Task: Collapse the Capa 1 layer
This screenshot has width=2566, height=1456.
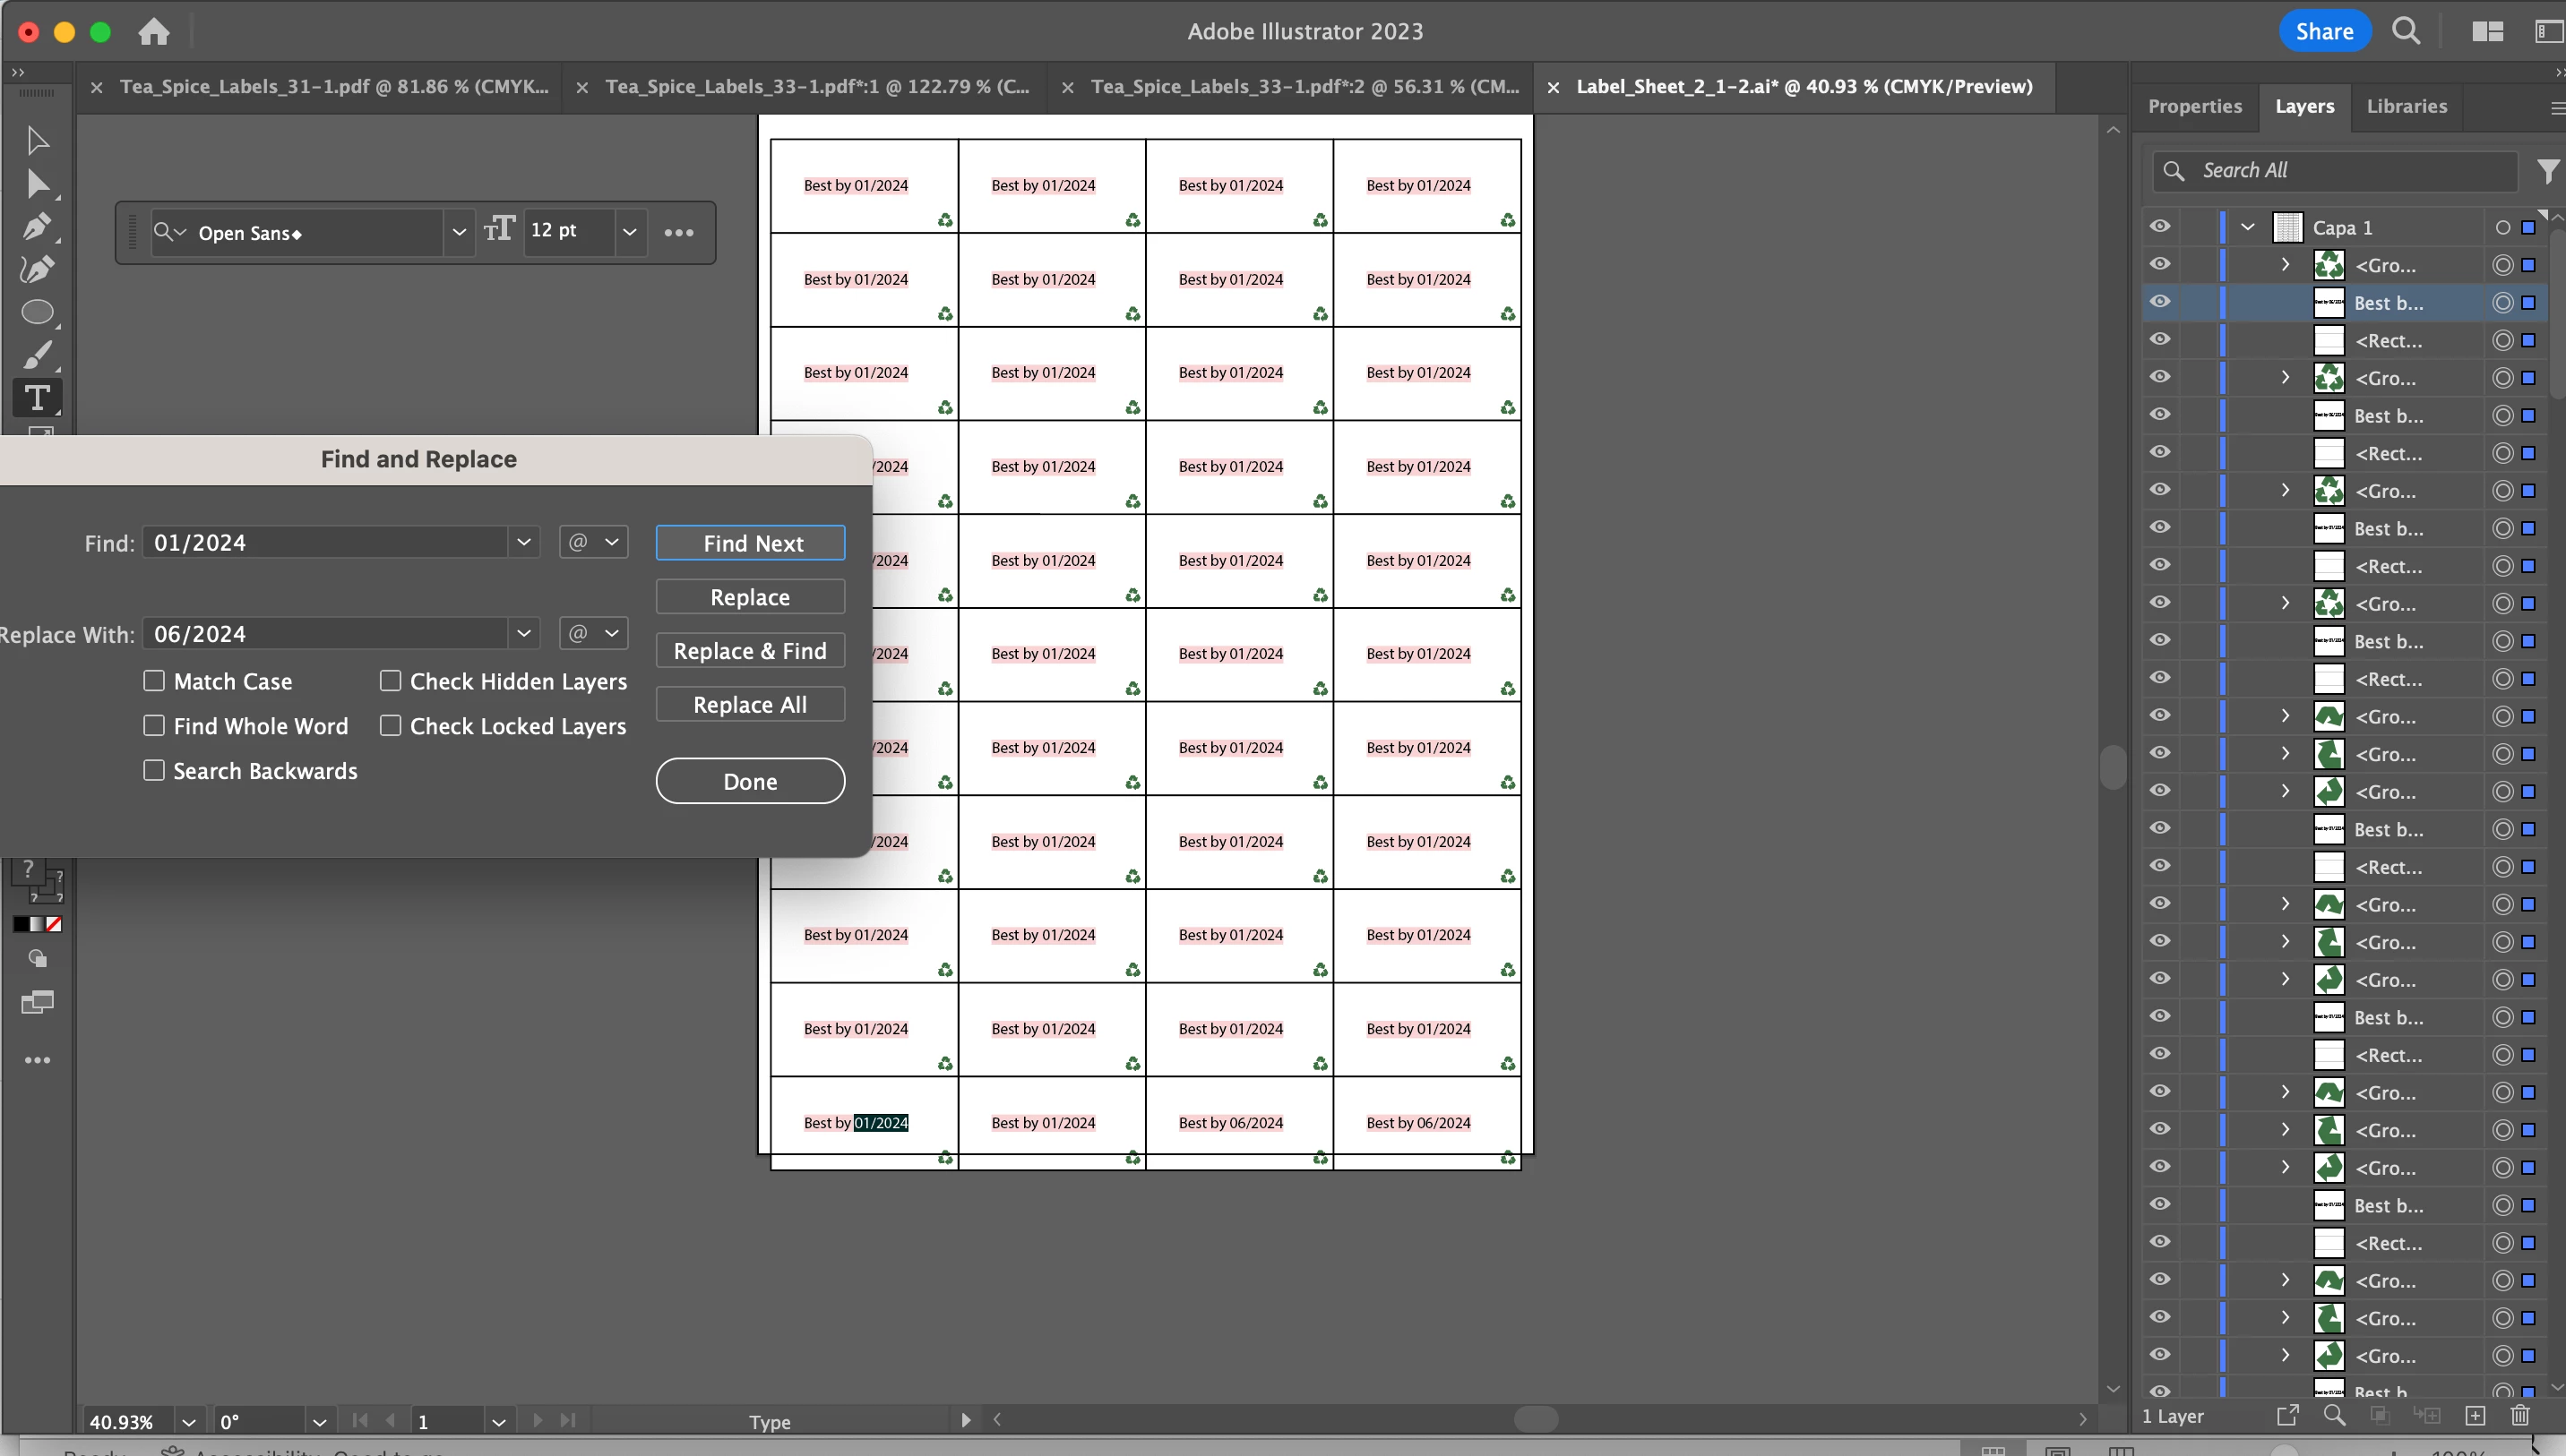Action: click(2248, 227)
